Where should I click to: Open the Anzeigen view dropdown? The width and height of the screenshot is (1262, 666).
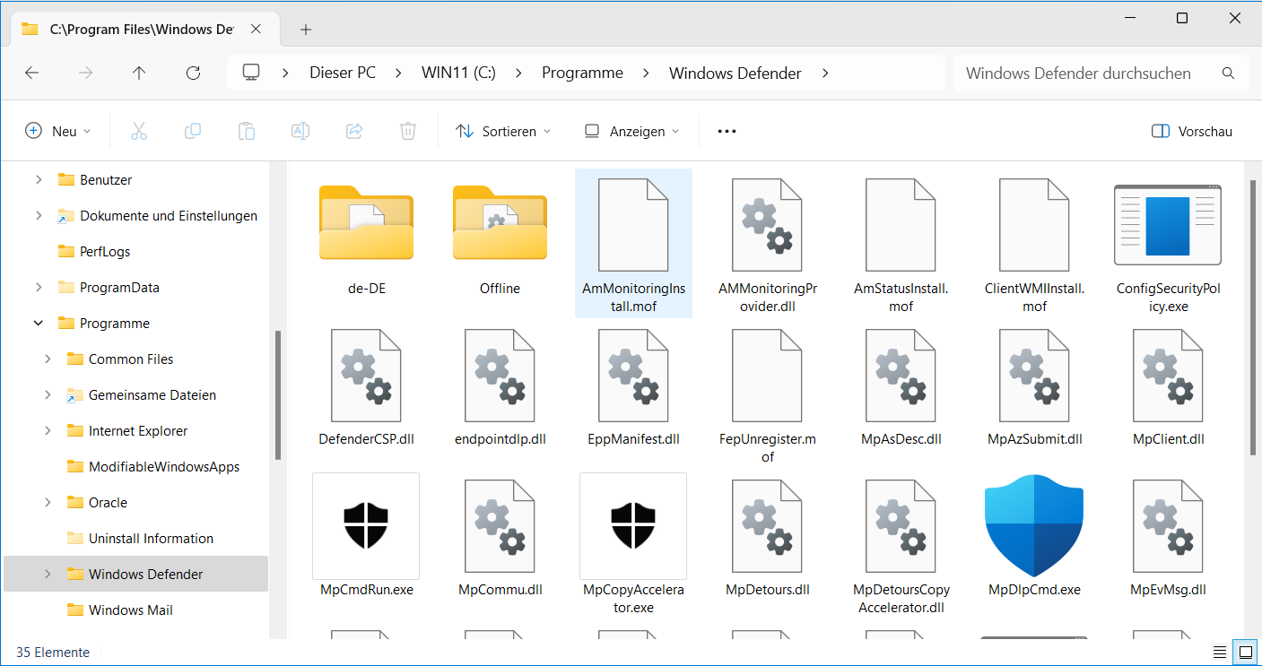[631, 131]
